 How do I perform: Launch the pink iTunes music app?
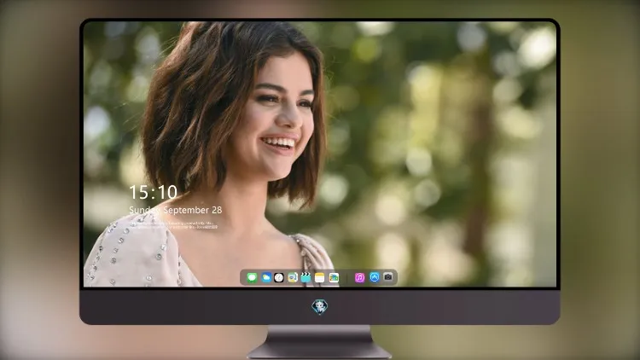pos(359,278)
